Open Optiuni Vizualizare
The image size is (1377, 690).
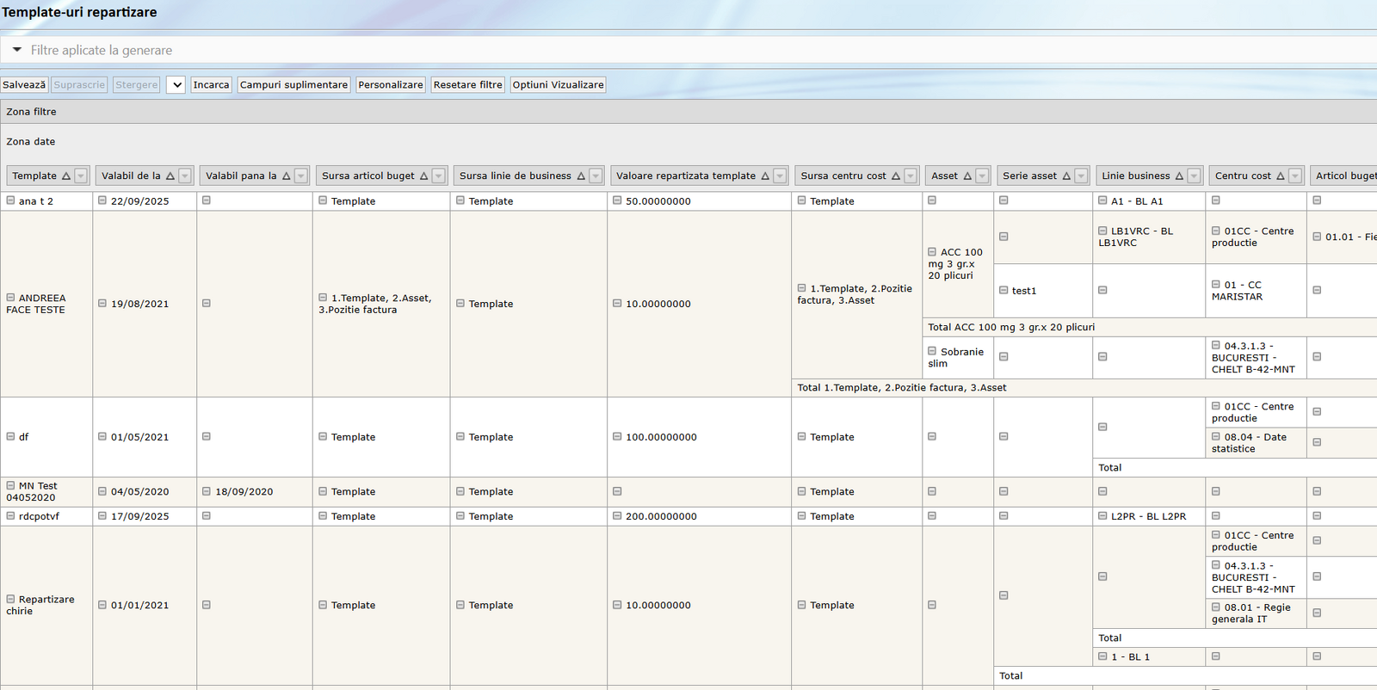point(558,84)
